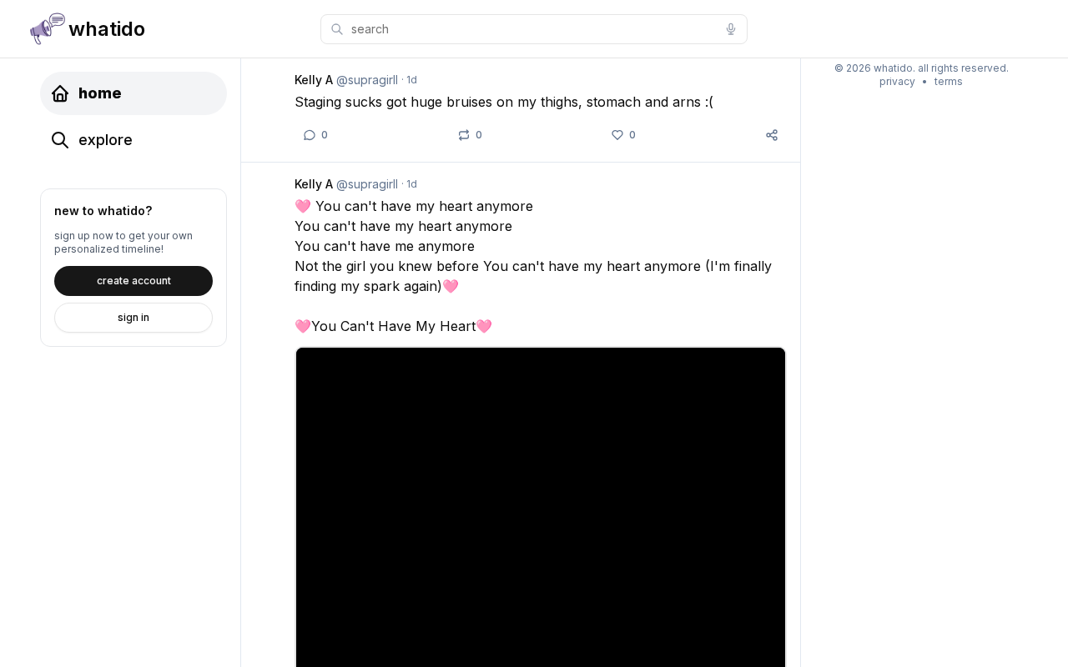The height and width of the screenshot is (667, 1068).
Task: Open the privacy link
Action: 897,82
